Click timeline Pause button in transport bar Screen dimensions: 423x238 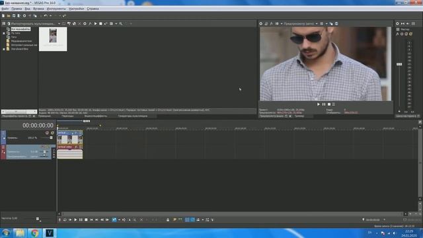tap(81, 220)
